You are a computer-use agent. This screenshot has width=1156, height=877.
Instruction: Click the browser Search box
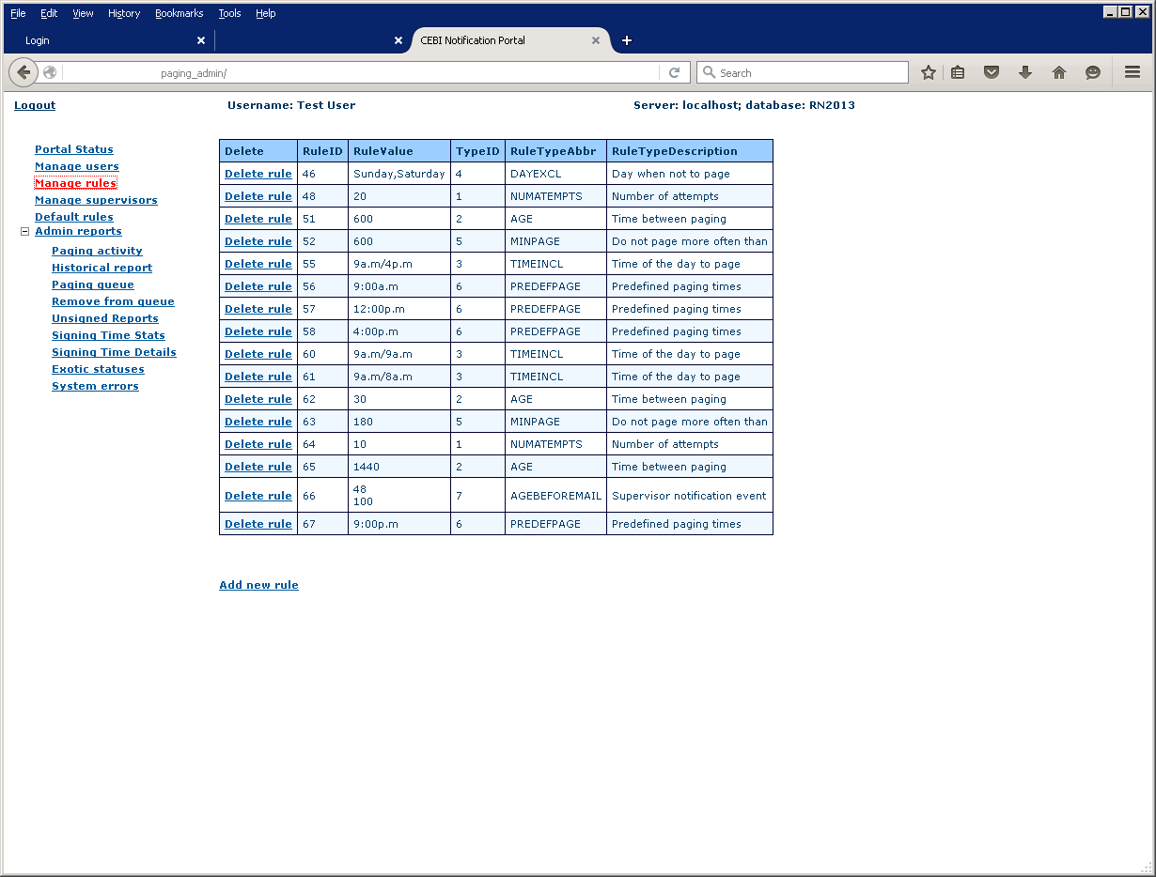pos(803,72)
